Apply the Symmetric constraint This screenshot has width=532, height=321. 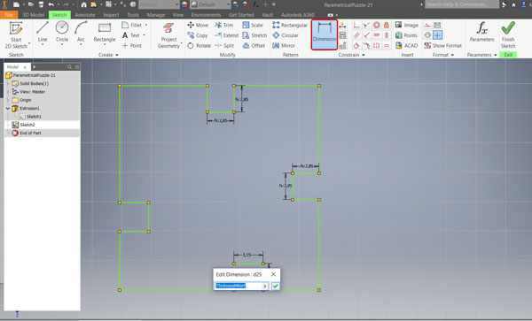377,45
